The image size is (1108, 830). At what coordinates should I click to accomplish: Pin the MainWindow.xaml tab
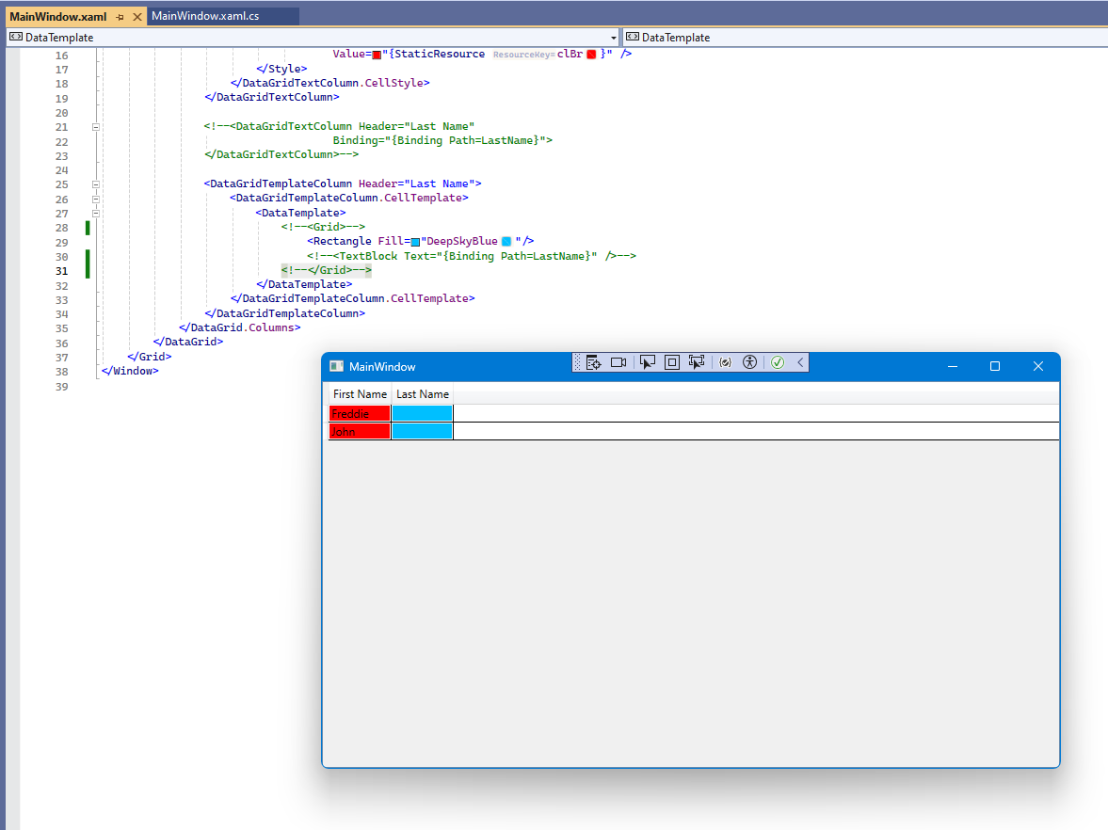pyautogui.click(x=120, y=17)
